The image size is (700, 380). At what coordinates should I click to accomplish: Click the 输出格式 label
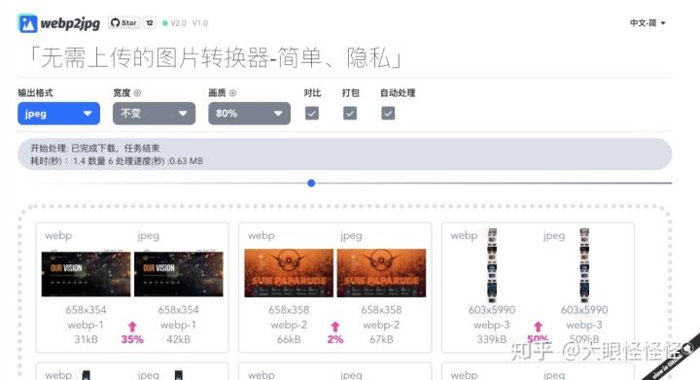[35, 92]
